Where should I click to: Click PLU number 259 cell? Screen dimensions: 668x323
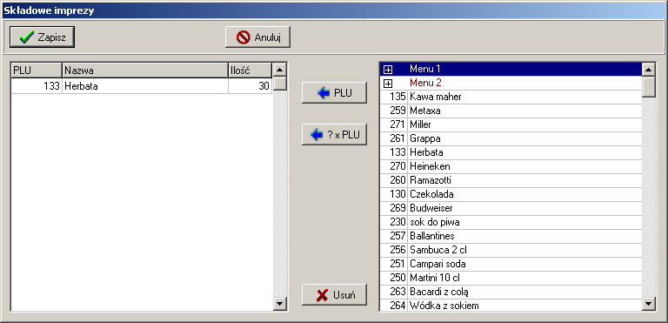[x=394, y=111]
